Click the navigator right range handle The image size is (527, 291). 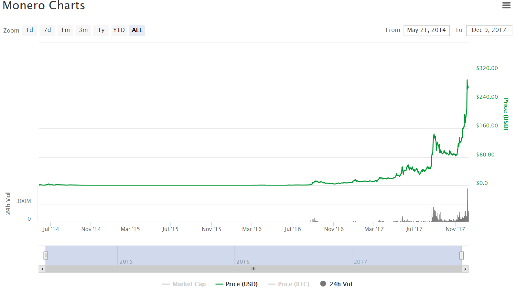pos(462,256)
